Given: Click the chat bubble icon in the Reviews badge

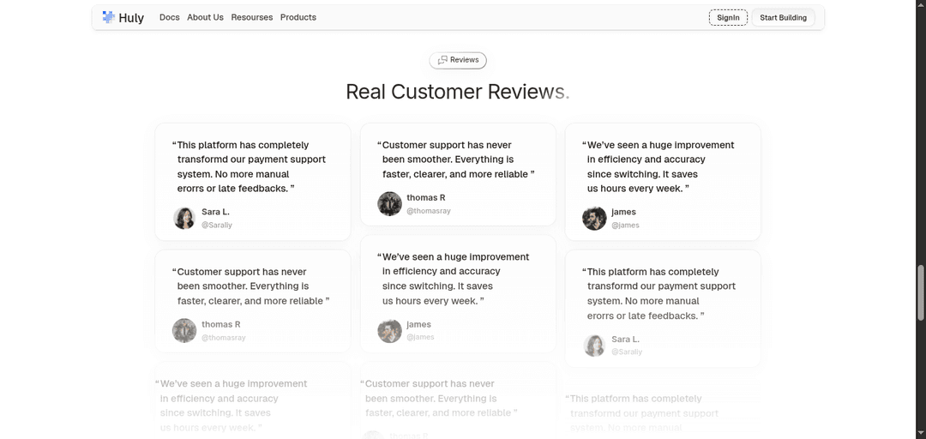Looking at the screenshot, I should (442, 60).
